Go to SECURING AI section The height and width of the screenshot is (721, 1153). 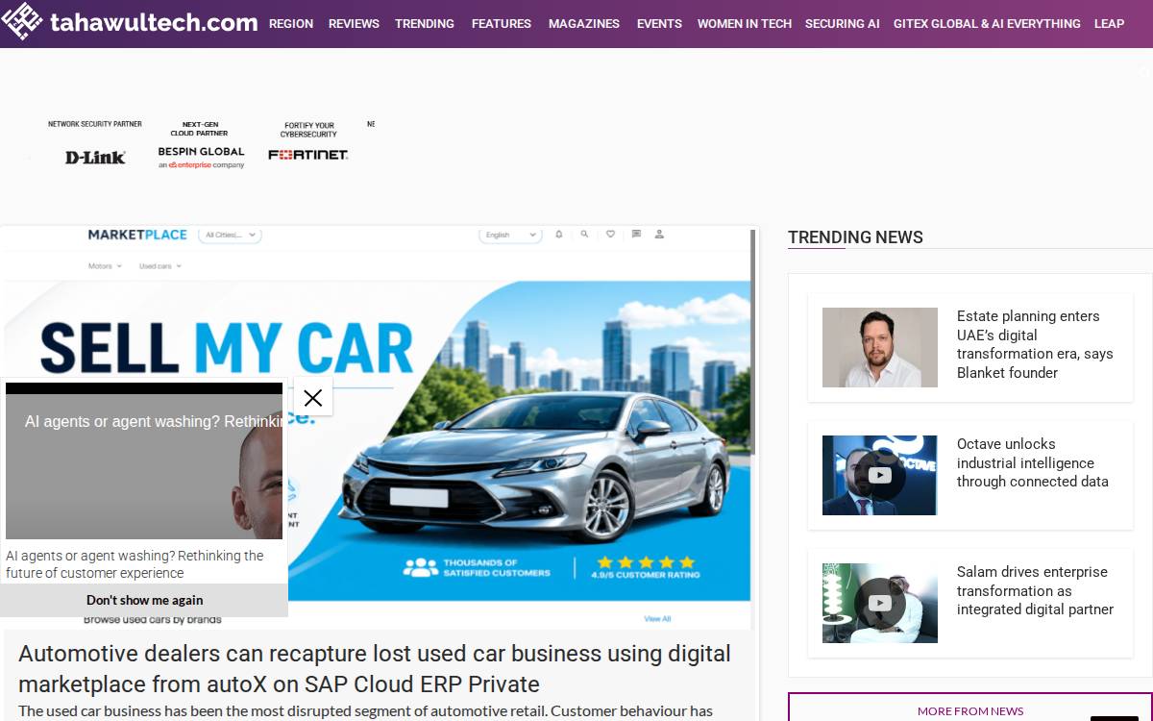click(843, 23)
